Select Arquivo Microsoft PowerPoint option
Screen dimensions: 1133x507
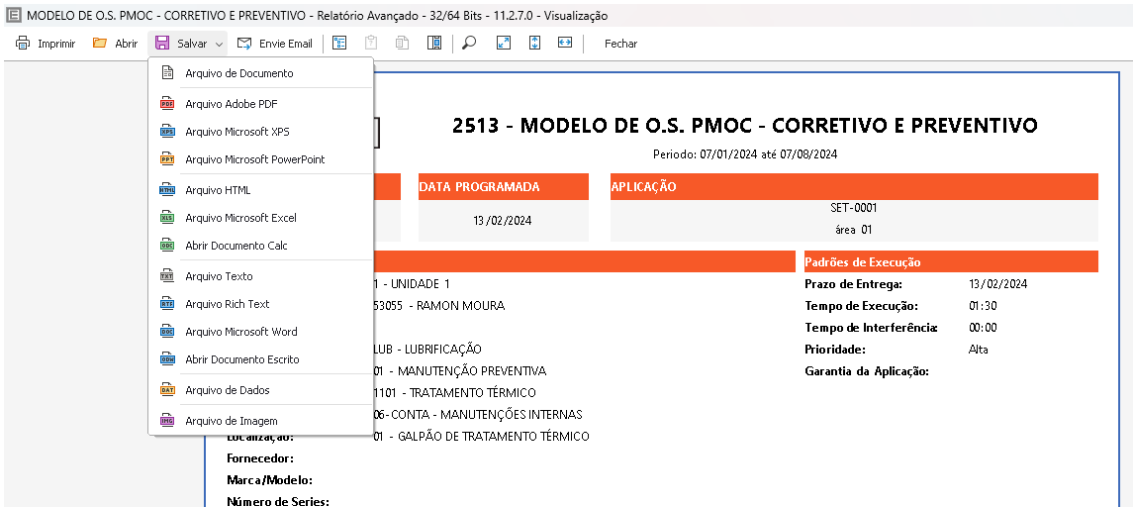click(254, 159)
